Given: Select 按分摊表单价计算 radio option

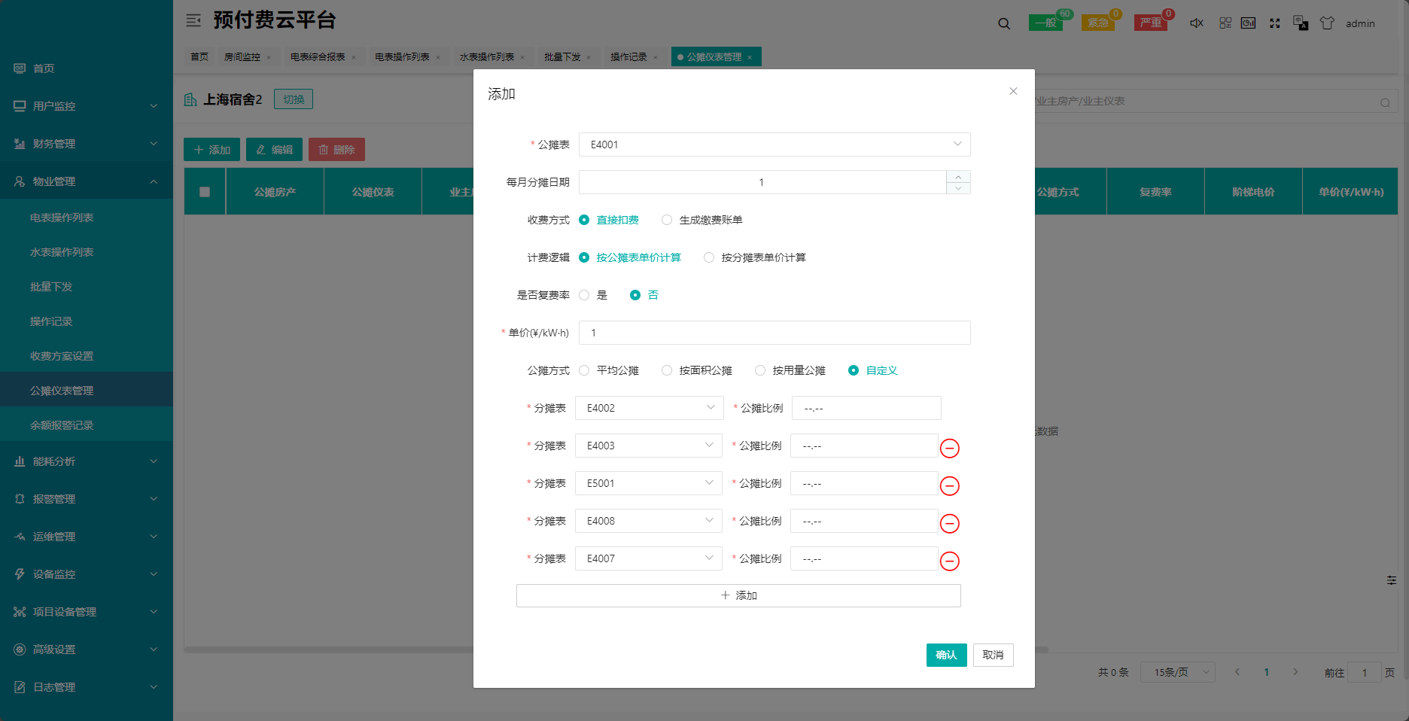Looking at the screenshot, I should [709, 257].
